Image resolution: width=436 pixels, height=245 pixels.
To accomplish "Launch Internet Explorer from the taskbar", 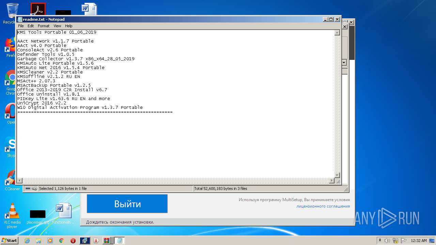I will pos(27,241).
